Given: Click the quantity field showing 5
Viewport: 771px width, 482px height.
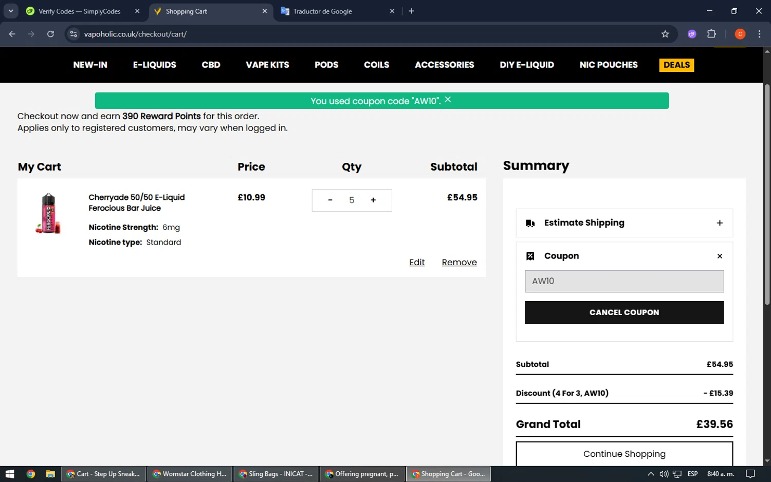Looking at the screenshot, I should (x=352, y=200).
